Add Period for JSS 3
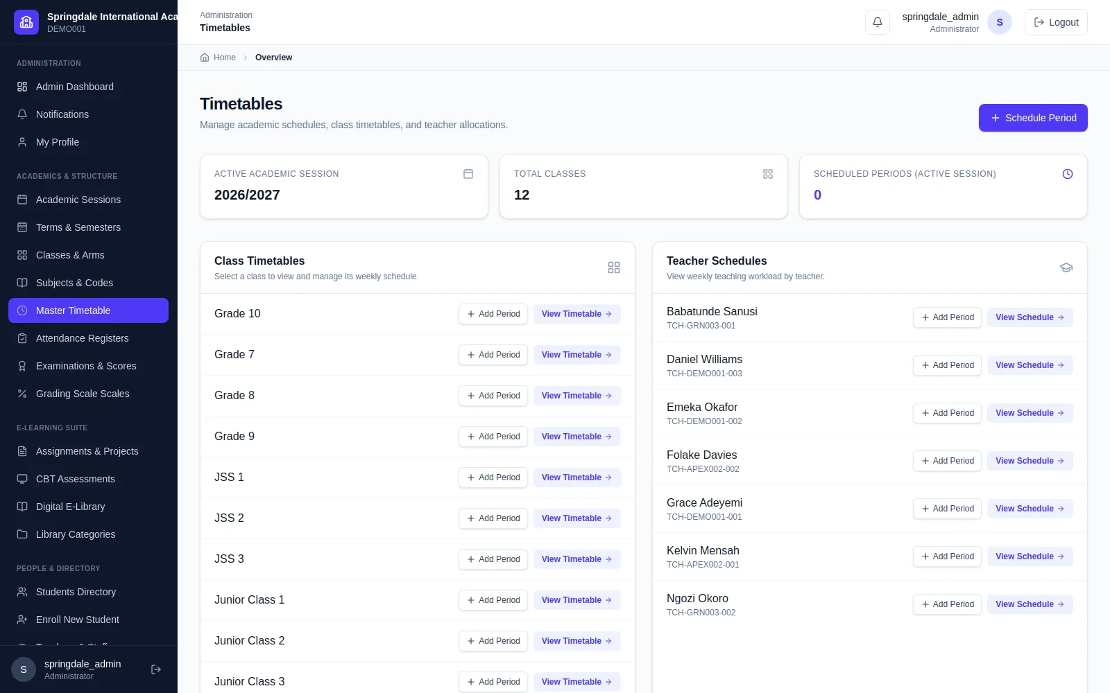 [493, 559]
